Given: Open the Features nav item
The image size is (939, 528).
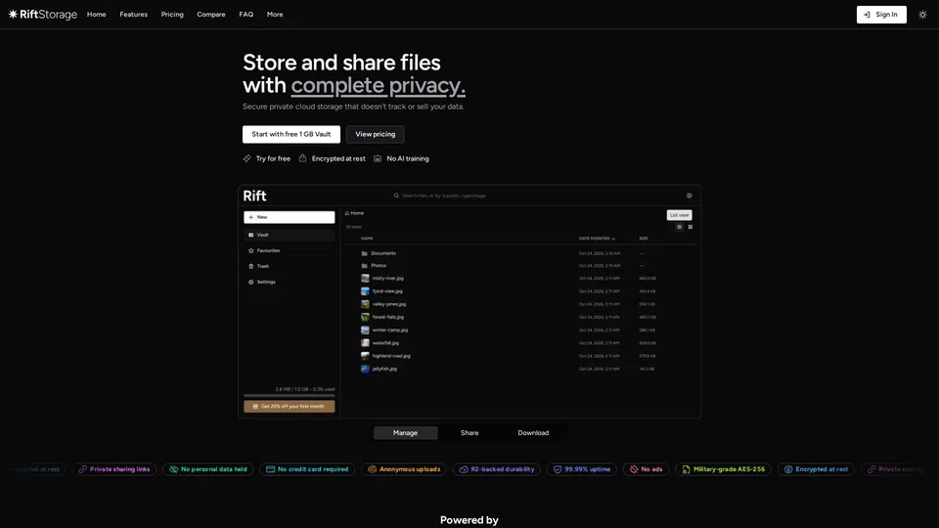Looking at the screenshot, I should point(134,15).
